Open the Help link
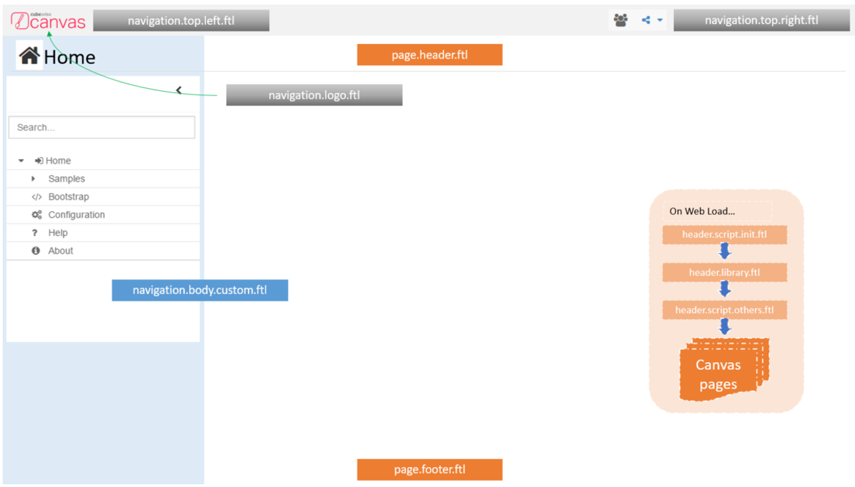Screen dimensions: 855x487 click(57, 232)
